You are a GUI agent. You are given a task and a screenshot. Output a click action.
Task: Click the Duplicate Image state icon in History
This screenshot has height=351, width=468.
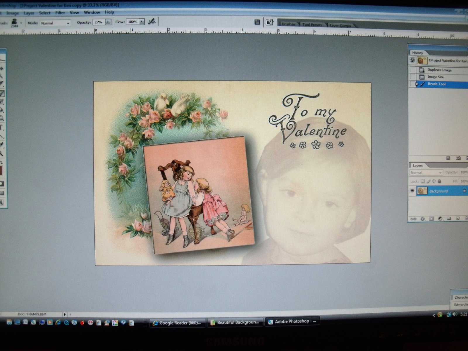[x=422, y=70]
